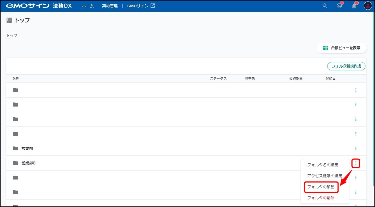Open the mentions @ icon in header

(339, 6)
